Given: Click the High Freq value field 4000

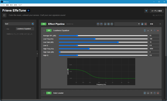Looking at the screenshot, I should click(154, 49).
